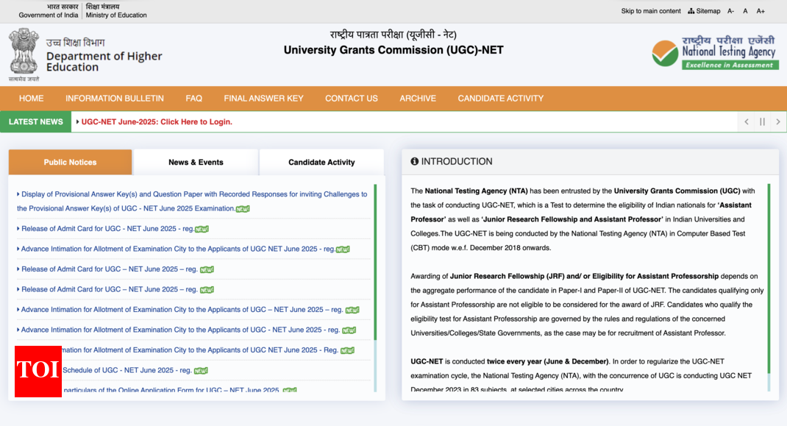Reset font size with A button

745,11
